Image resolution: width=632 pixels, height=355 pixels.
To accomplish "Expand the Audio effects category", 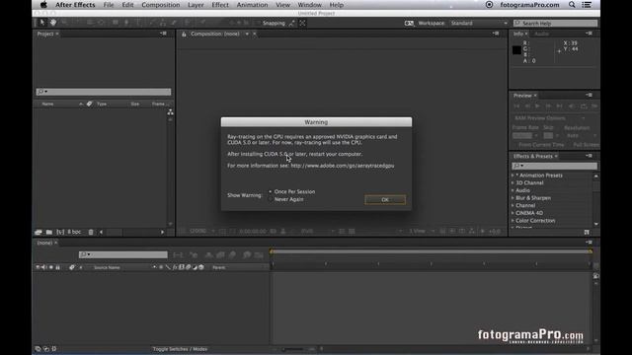I will (513, 190).
